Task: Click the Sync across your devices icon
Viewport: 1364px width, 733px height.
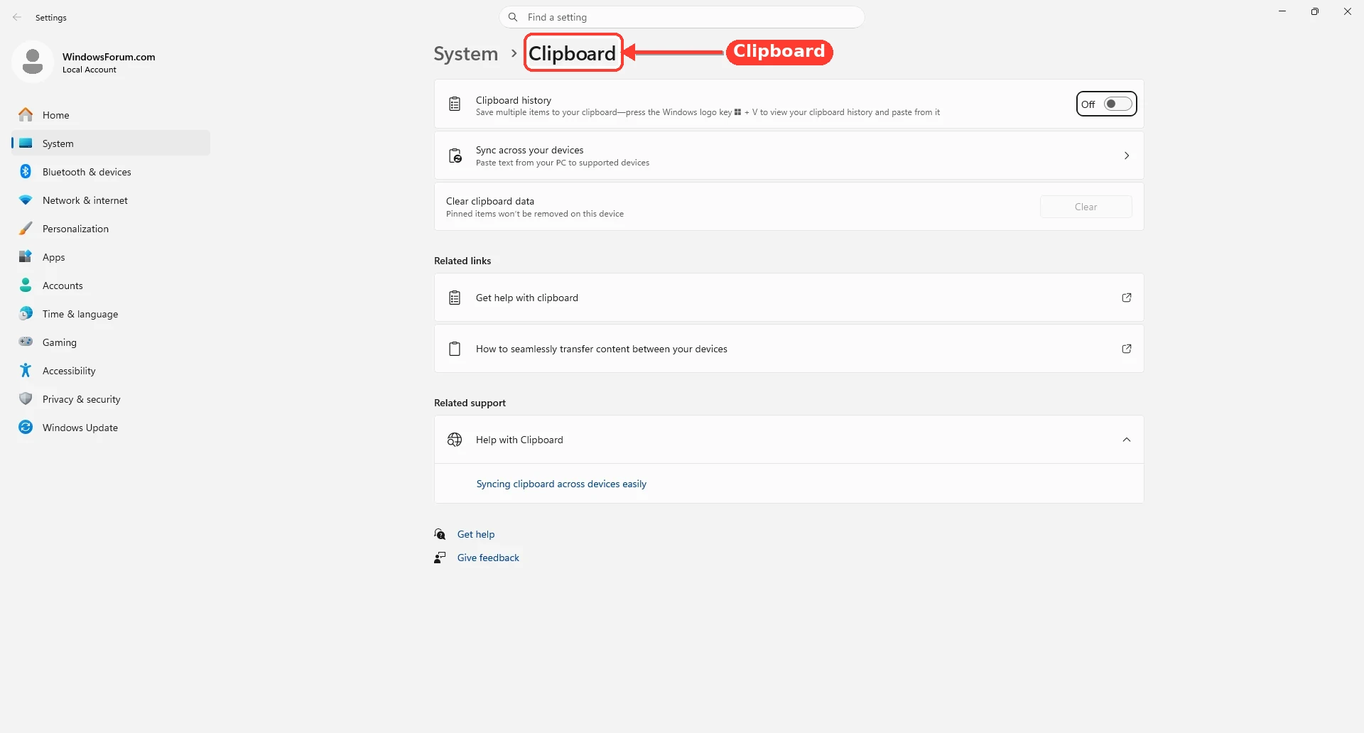Action: 455,156
